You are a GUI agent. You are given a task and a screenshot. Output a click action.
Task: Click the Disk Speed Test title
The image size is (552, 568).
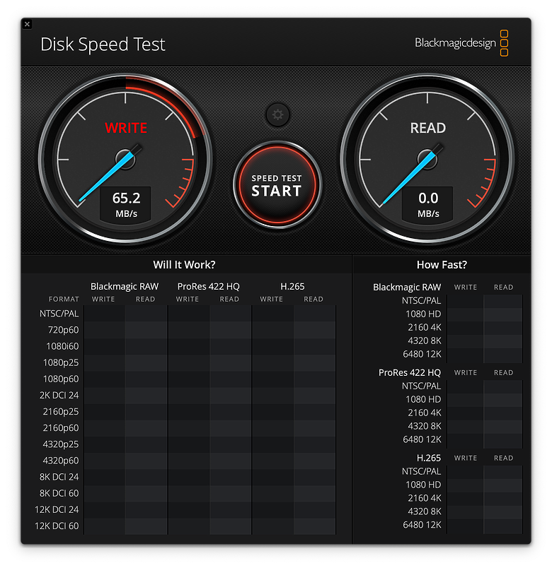pyautogui.click(x=103, y=45)
